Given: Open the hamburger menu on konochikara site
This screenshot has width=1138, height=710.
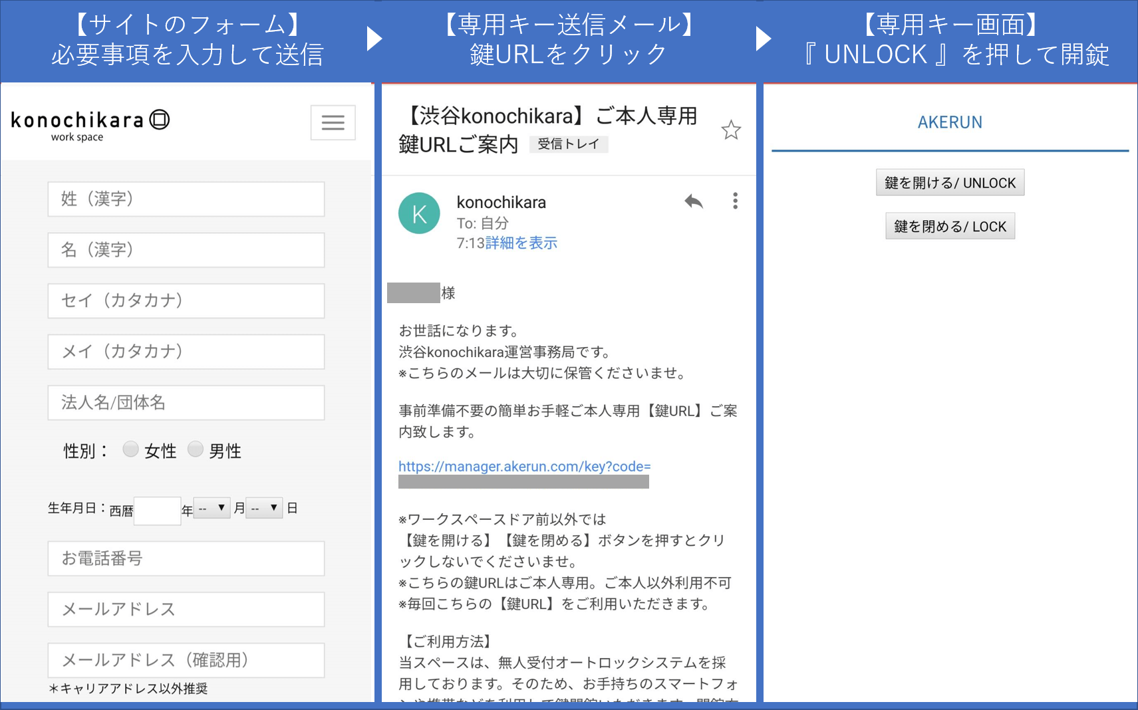Looking at the screenshot, I should tap(333, 122).
